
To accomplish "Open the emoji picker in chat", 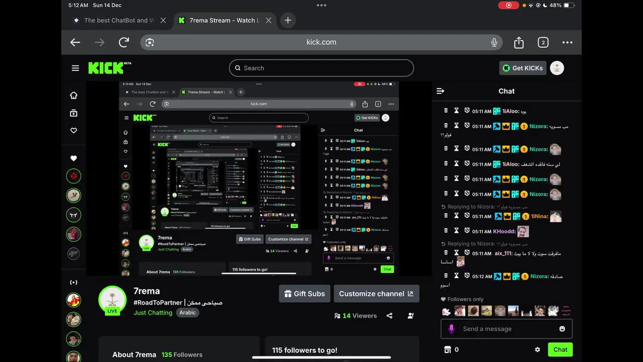I will tap(562, 329).
